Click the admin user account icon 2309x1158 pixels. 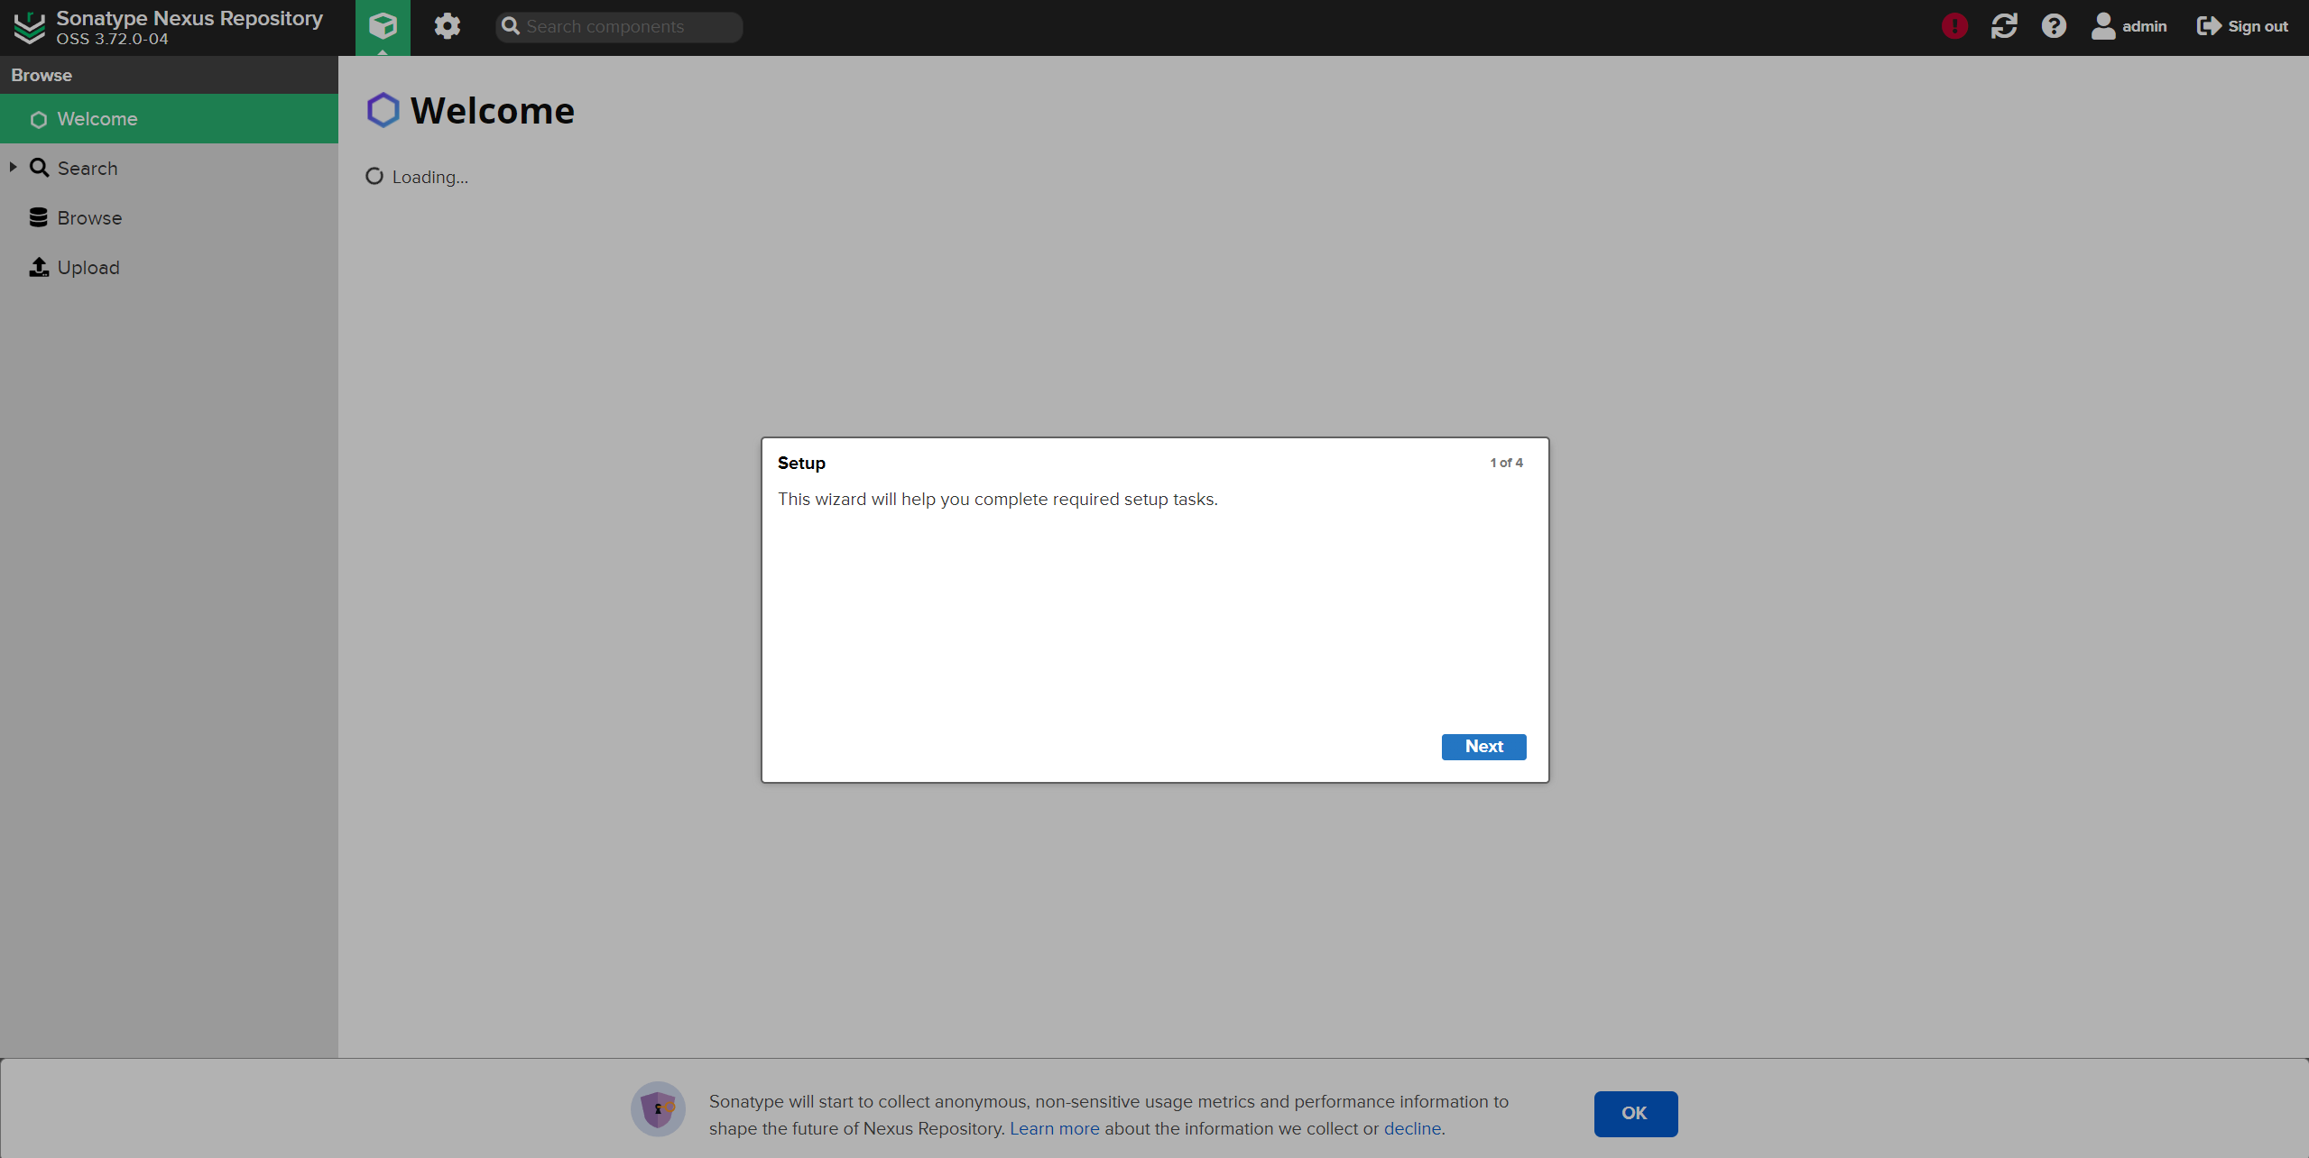(x=2103, y=26)
